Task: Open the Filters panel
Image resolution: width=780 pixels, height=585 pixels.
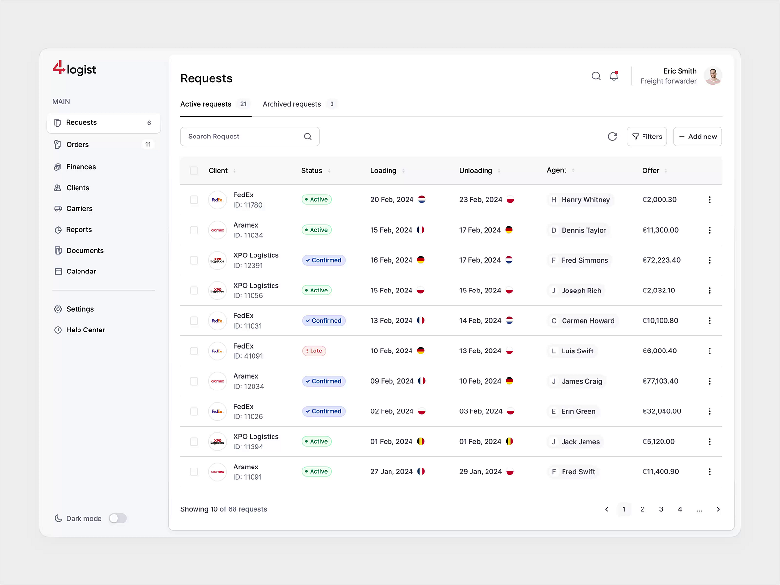Action: [647, 136]
